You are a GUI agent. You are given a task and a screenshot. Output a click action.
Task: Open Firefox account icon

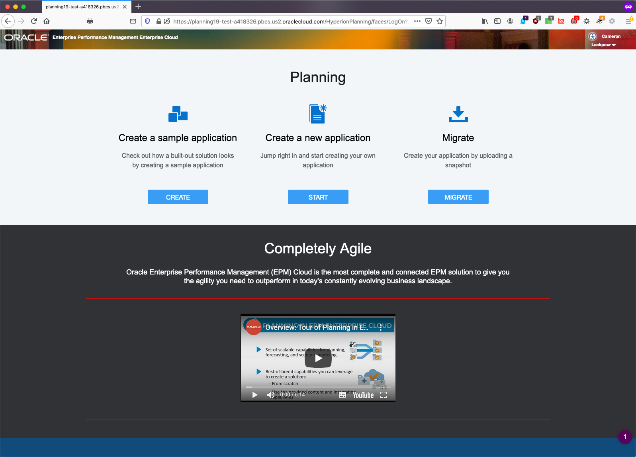pyautogui.click(x=510, y=21)
